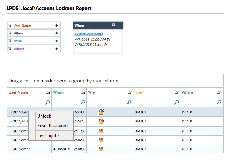Viewport: 230px width, 161px height.
Task: Click the group-by drag area text
Action: click(x=64, y=81)
